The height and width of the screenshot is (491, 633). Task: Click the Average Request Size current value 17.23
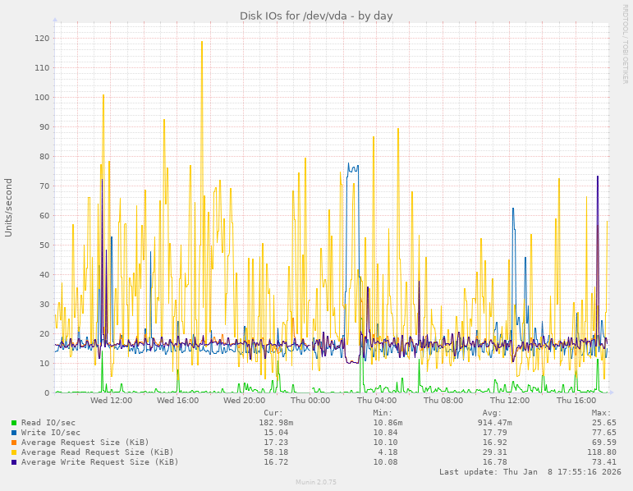276,443
